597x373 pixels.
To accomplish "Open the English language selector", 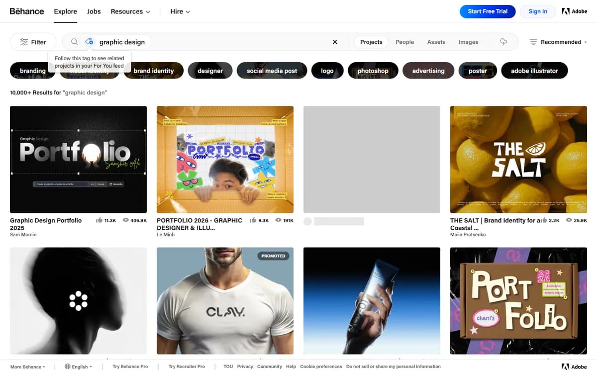I will pyautogui.click(x=78, y=367).
